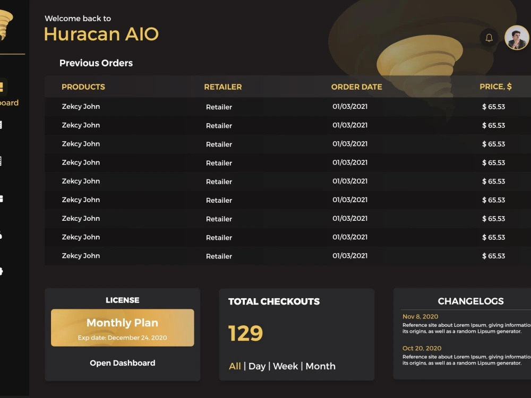Open the Nov 8, 2020 changelog entry
This screenshot has height=398, width=531.
(x=421, y=316)
